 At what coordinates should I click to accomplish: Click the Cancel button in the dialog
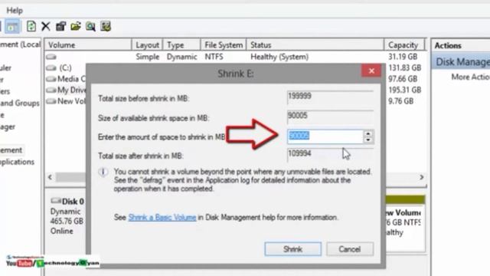(350, 249)
